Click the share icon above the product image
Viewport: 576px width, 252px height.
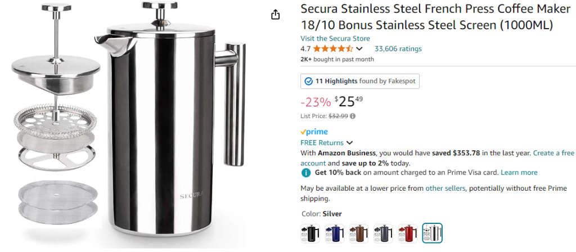coord(276,15)
